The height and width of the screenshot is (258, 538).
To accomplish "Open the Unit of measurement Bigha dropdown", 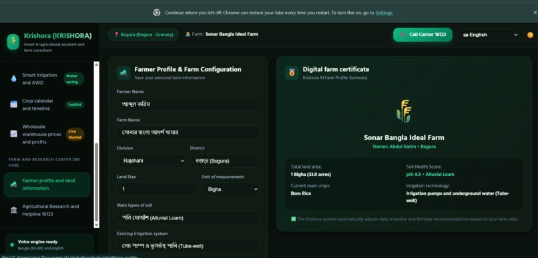I will pyautogui.click(x=230, y=189).
